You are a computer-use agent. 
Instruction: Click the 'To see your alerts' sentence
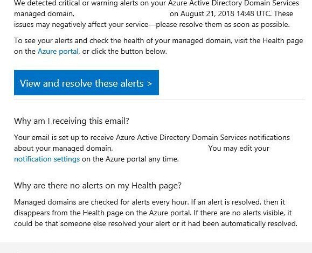(158, 46)
